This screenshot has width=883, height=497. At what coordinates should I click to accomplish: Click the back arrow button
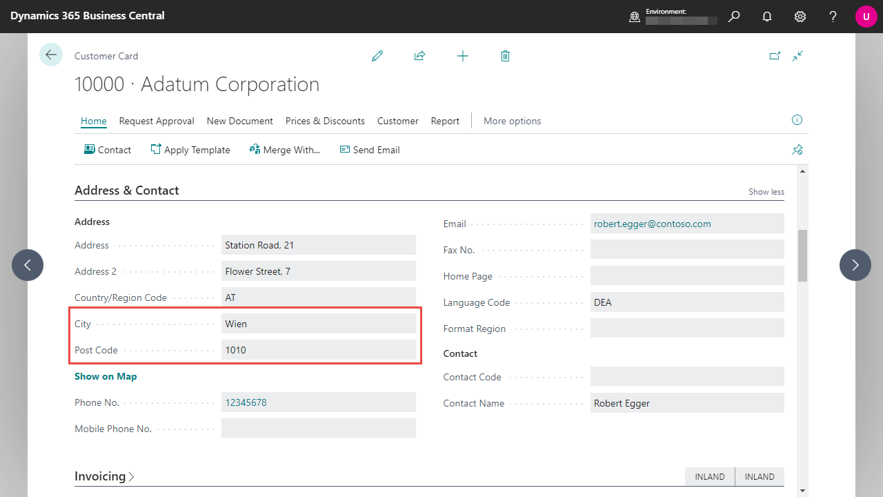pos(51,55)
